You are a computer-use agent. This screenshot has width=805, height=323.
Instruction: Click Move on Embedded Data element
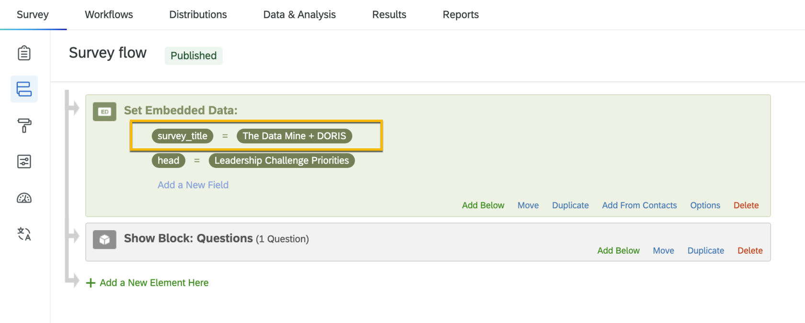[528, 205]
